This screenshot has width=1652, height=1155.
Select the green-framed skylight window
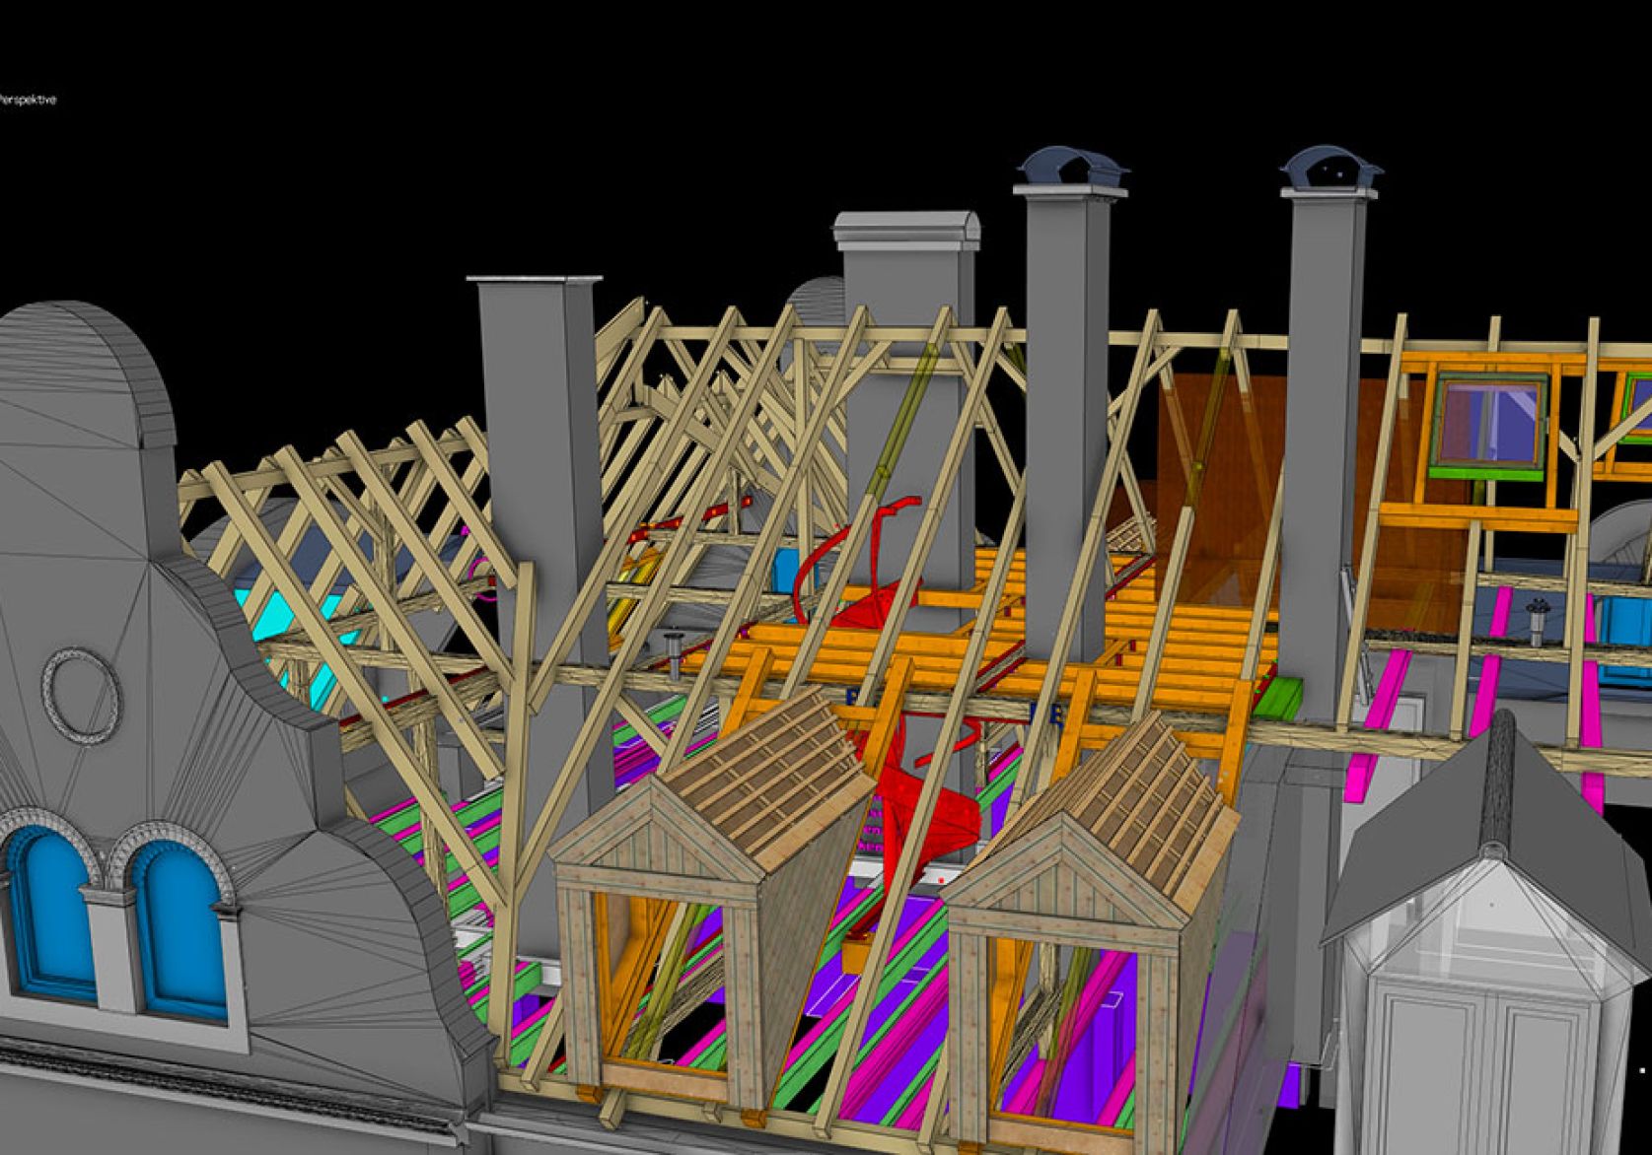coord(1490,422)
